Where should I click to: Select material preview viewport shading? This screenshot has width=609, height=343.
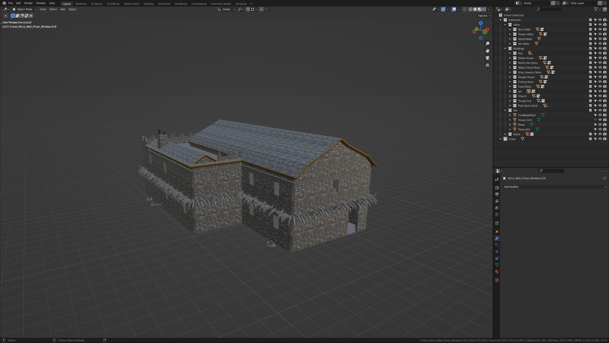[x=480, y=10]
